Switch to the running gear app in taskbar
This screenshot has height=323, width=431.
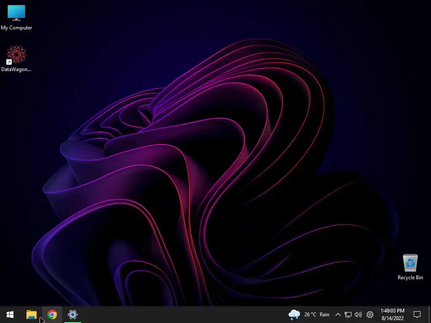(72, 315)
